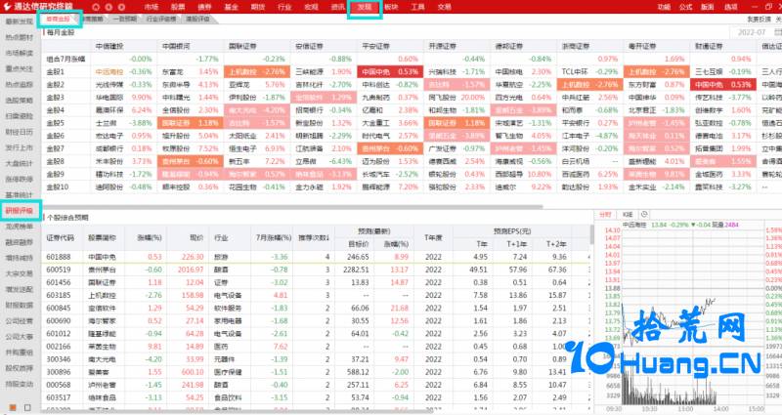Open 基金统计 in left sidebar

(19, 194)
